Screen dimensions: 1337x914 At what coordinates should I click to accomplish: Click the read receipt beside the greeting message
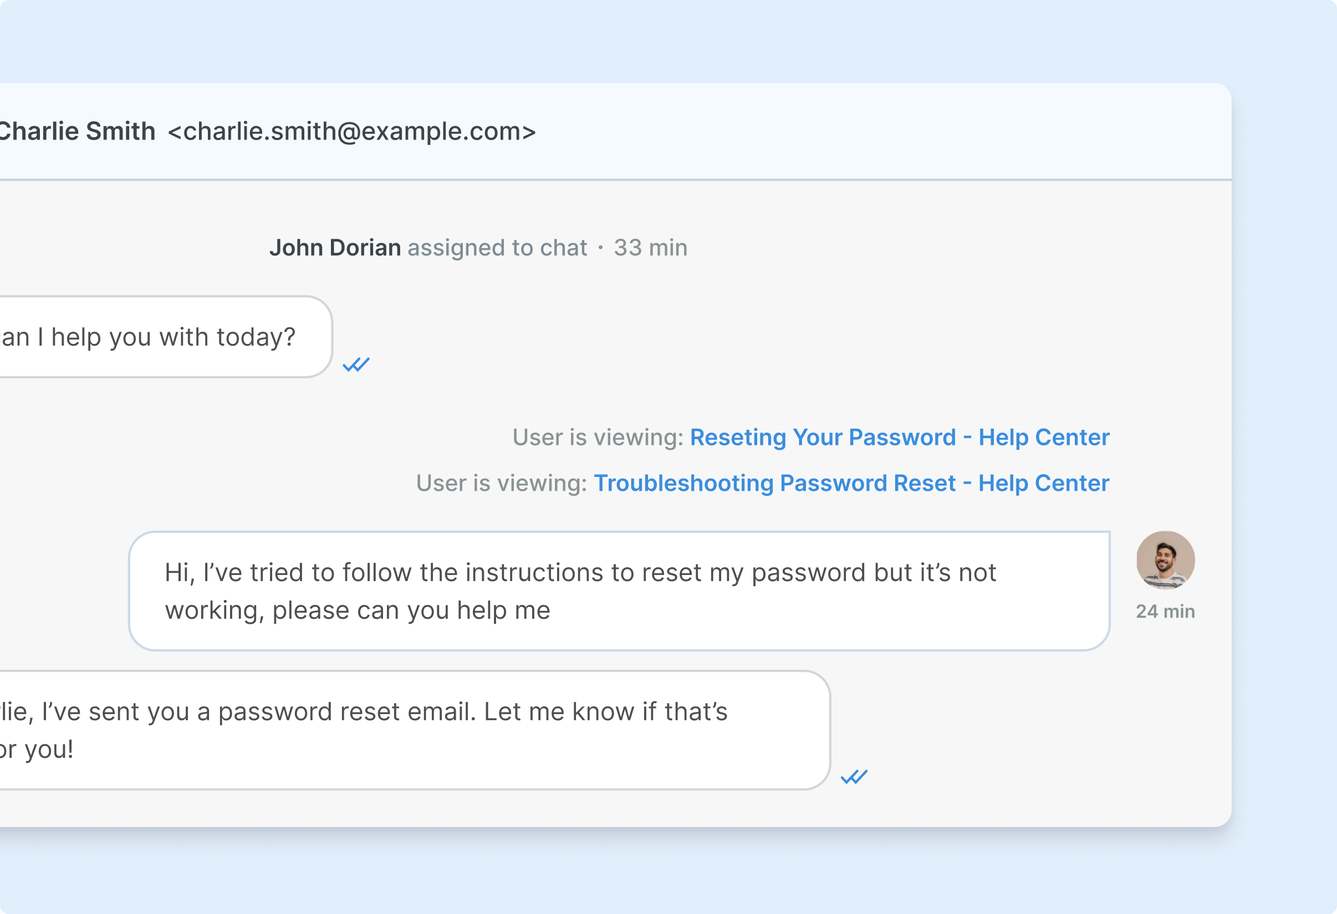click(356, 364)
